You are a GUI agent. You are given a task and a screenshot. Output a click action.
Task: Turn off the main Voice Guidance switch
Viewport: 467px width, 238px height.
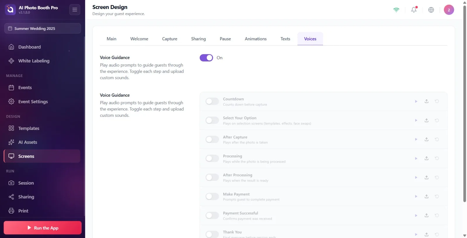[206, 58]
